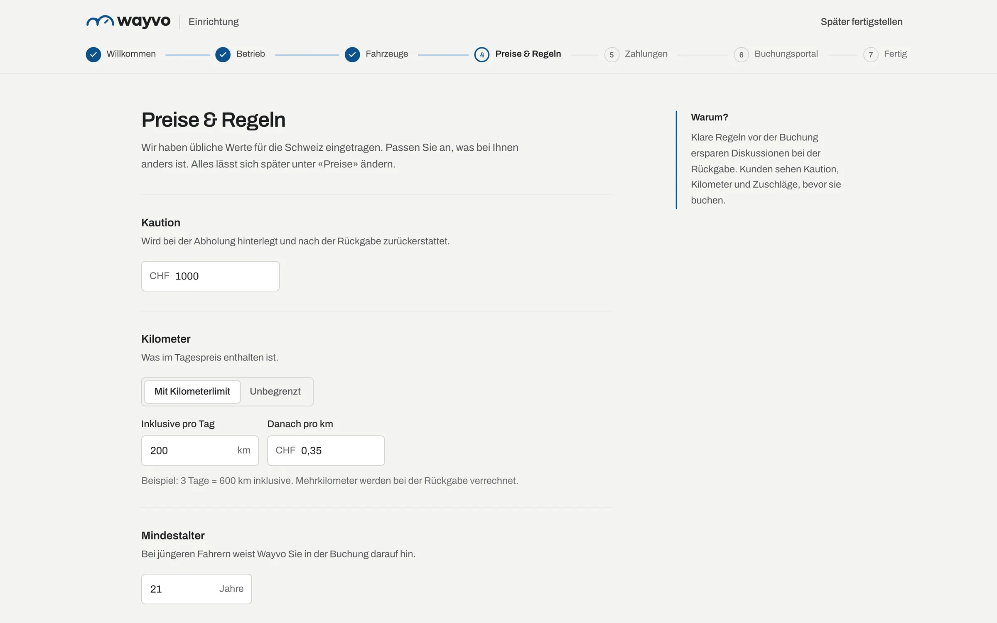Go to the Betrieb step label
Viewport: 997px width, 623px height.
coord(250,54)
